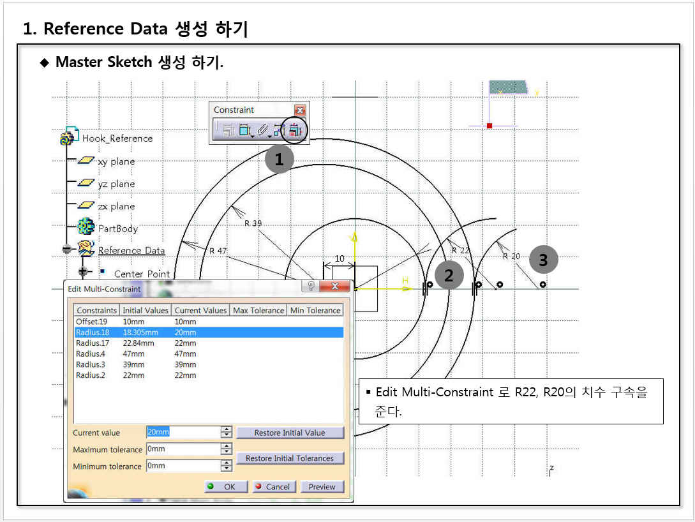Screen dimensions: 695x522
Task: Collapse the Reference Data tree node
Action: 66,250
